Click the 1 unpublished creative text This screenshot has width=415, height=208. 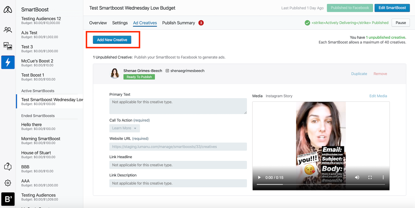385,38
